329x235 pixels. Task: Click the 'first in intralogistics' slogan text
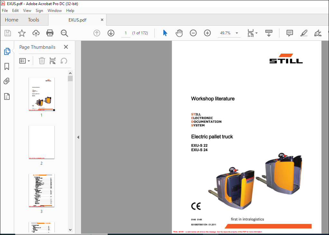coord(247,219)
